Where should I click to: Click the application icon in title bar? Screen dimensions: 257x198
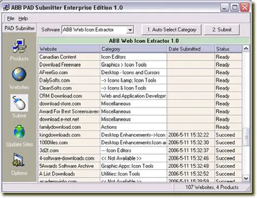pos(6,8)
